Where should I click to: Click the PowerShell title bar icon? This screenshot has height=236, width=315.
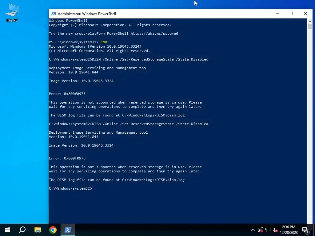pos(54,14)
